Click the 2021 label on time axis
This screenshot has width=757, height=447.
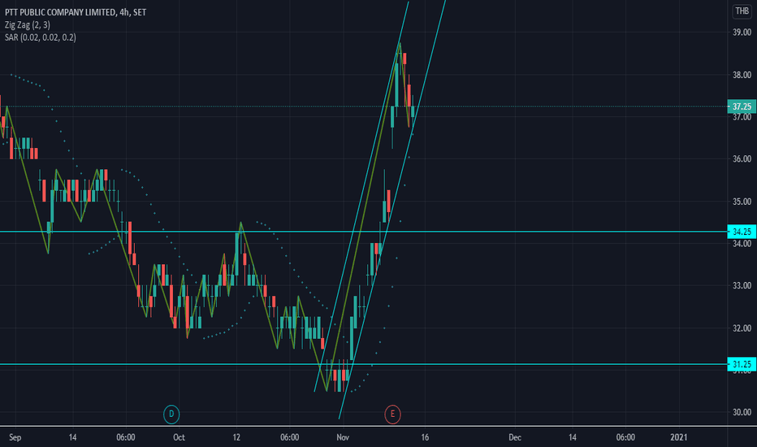pos(678,437)
